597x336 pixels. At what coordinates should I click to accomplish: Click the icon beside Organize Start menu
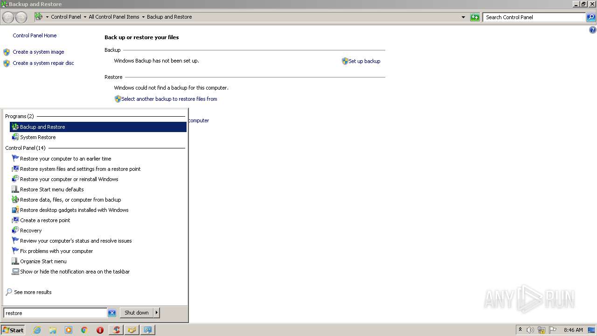tap(15, 261)
